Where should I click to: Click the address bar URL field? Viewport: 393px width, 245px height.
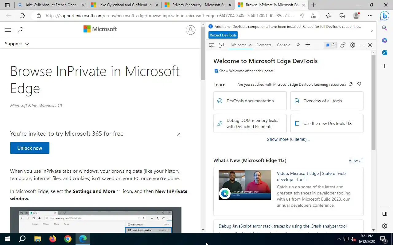(x=169, y=16)
